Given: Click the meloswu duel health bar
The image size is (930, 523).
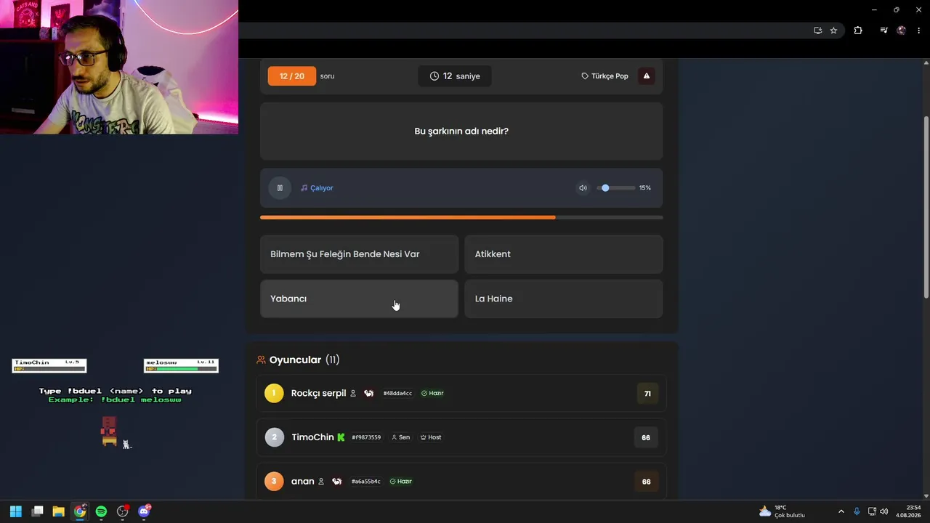Looking at the screenshot, I should pos(181,365).
